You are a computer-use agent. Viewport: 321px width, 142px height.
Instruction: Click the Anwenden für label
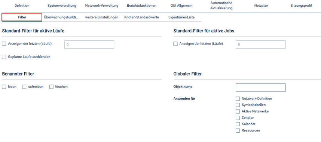pos(184,99)
